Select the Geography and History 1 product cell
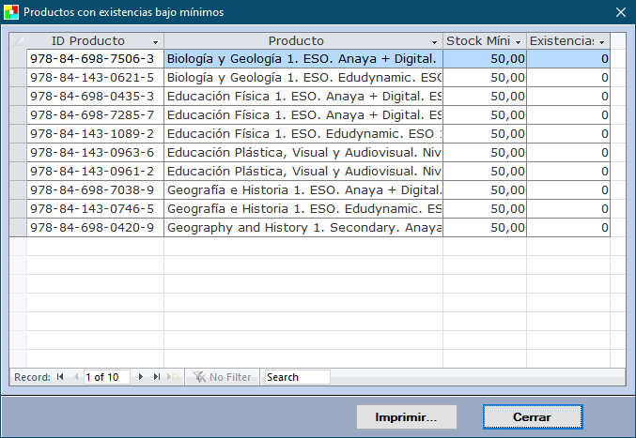Viewport: 636px width, 438px height. 302,227
